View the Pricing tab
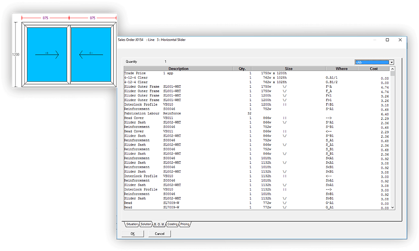Image resolution: width=419 pixels, height=251 pixels. pyautogui.click(x=184, y=224)
